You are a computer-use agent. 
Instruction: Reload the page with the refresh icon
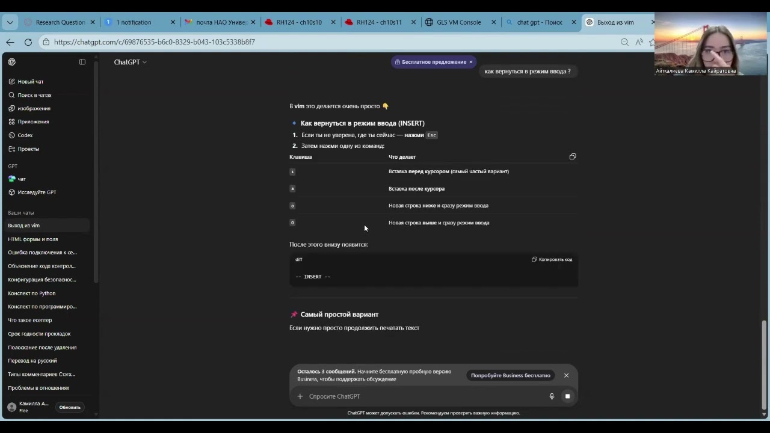click(28, 42)
